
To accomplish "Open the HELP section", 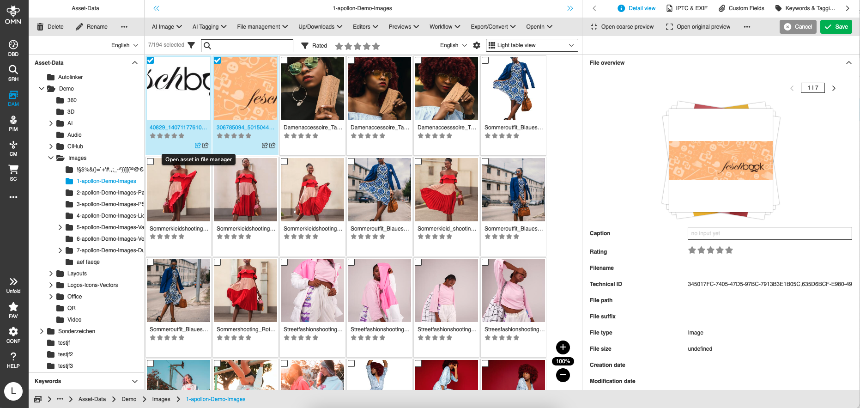I will (x=13, y=360).
